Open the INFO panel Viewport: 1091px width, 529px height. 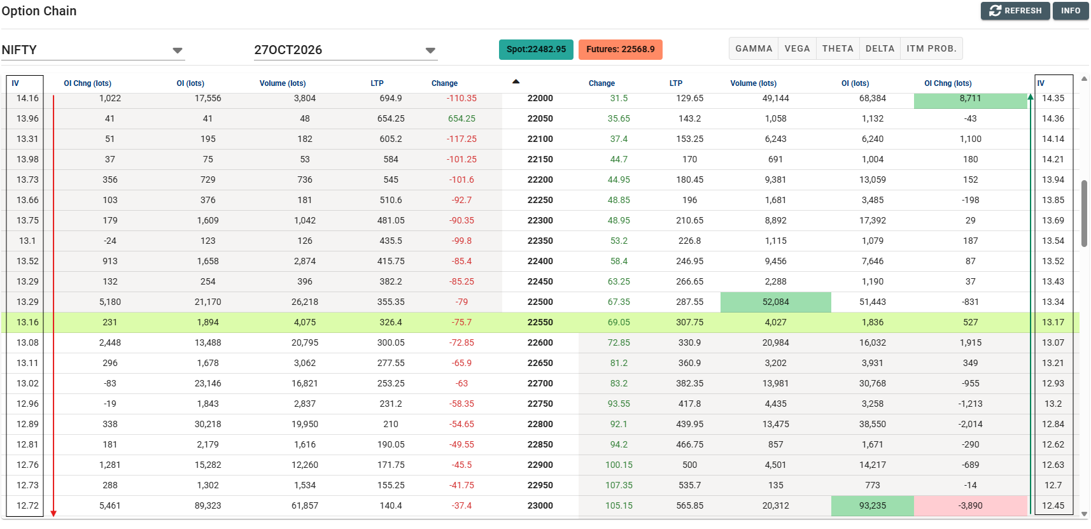click(x=1071, y=11)
